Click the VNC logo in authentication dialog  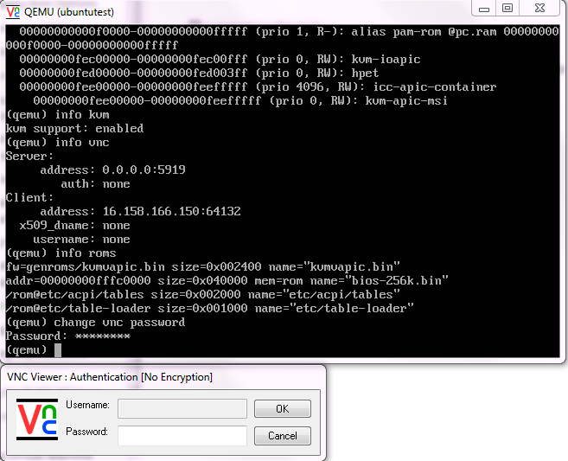[x=37, y=419]
